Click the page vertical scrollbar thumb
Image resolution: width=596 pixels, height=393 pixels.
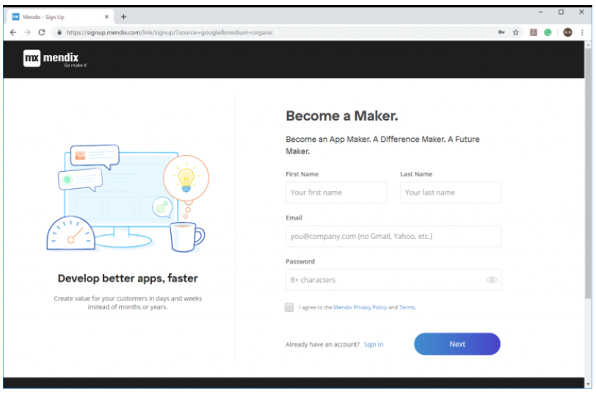tap(588, 173)
